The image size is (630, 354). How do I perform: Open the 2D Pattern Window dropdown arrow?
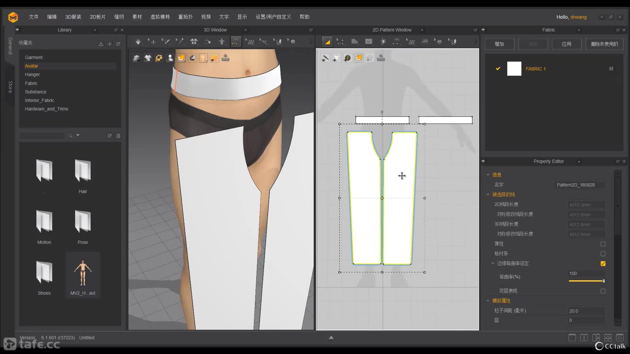[422, 30]
